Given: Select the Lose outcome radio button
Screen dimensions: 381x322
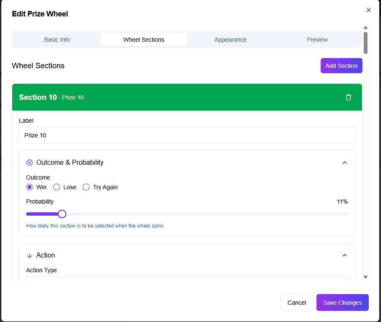Looking at the screenshot, I should coord(57,187).
